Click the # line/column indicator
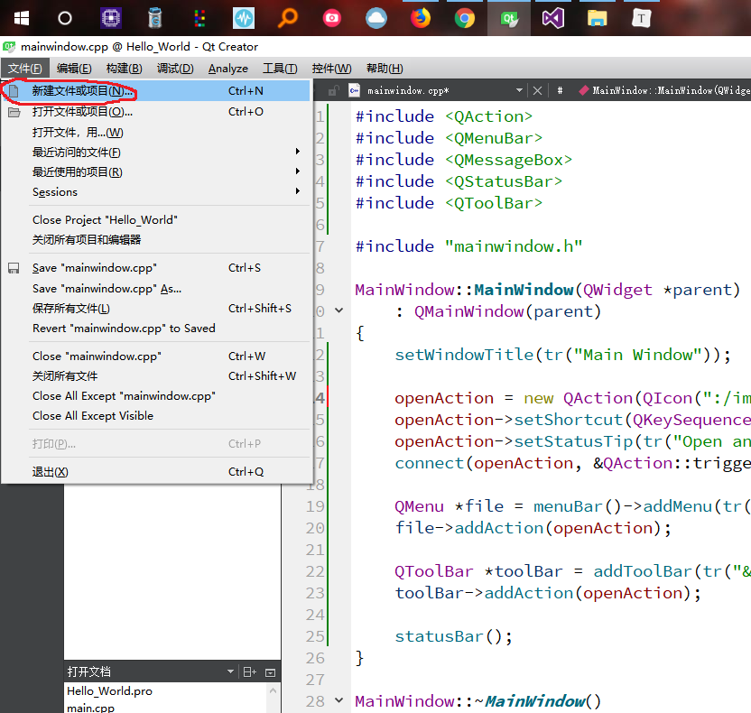751x713 pixels. (560, 90)
